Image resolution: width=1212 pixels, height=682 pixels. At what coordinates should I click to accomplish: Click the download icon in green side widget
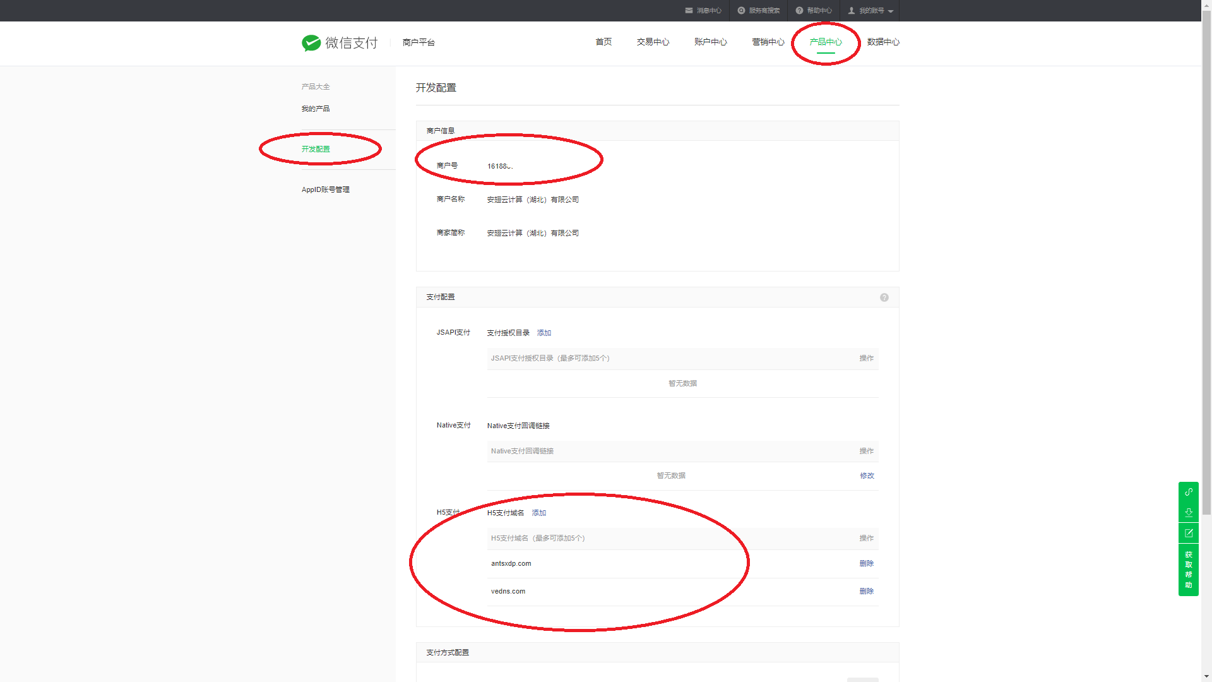[1189, 512]
